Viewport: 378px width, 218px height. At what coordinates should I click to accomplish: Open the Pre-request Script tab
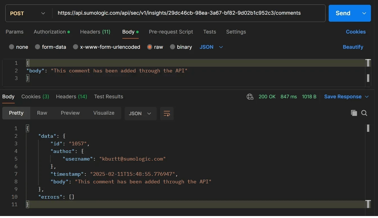pyautogui.click(x=171, y=32)
